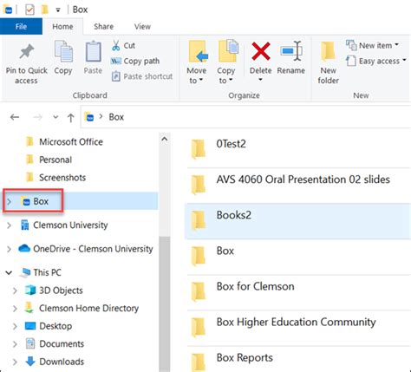
Task: Click the Box app icon in title bar
Action: [8, 10]
